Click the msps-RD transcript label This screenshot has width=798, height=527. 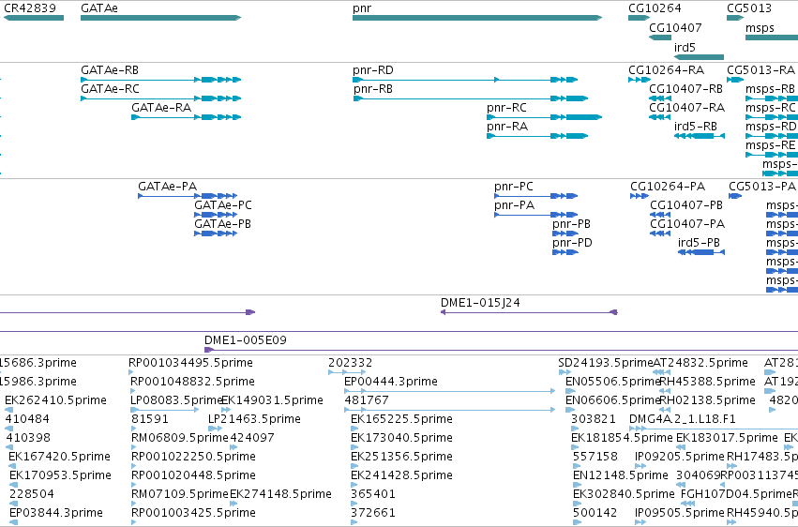pos(771,127)
